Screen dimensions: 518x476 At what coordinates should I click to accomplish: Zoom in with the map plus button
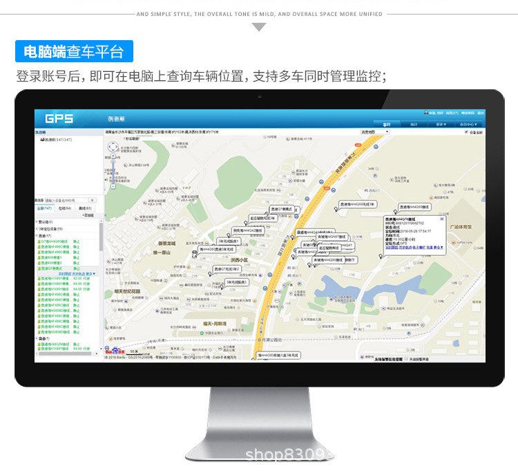pos(113,156)
